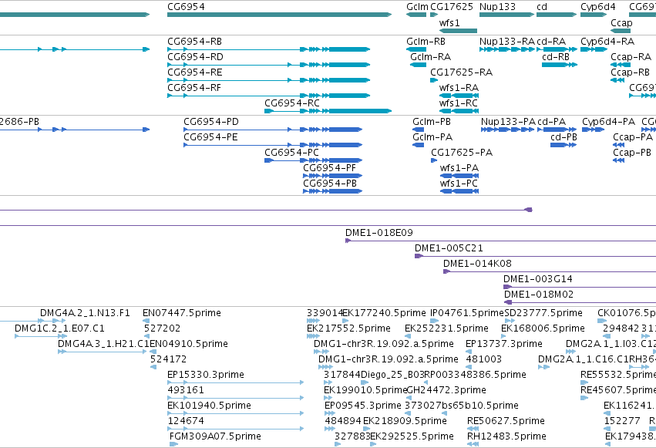656x448 pixels.
Task: Select the DME1-018M02 clone label
Action: coord(539,295)
